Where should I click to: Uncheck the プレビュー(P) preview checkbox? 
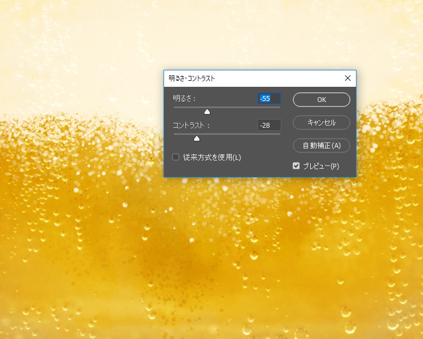[x=297, y=166]
